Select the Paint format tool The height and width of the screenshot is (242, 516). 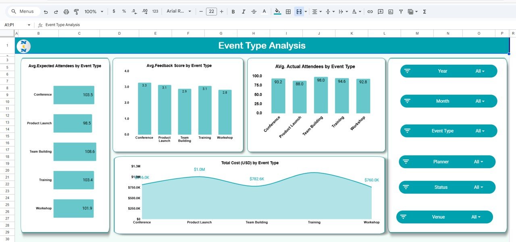(77, 11)
